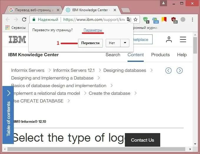Open Chrome three-dot menu

[192, 19]
